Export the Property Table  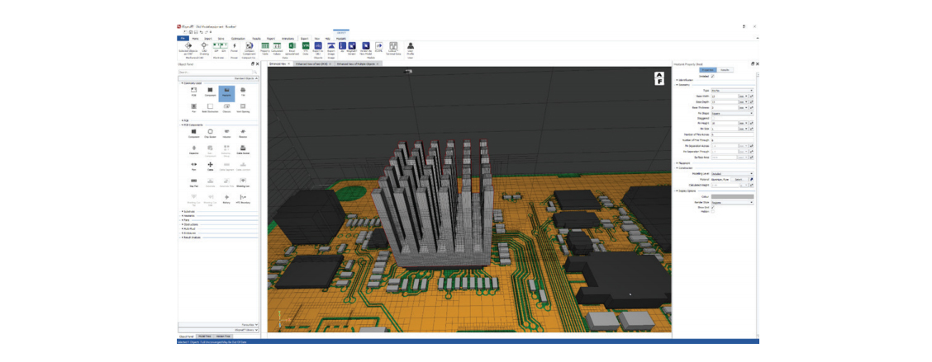pyautogui.click(x=265, y=49)
